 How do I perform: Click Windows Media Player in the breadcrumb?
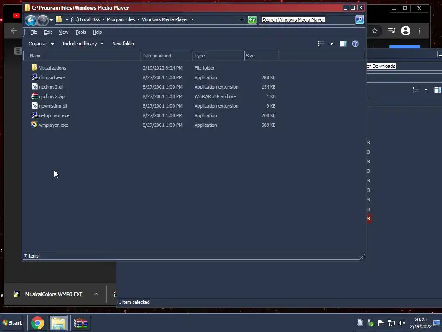pos(165,19)
